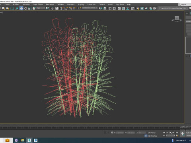Show the ribbon toggle icon
The height and width of the screenshot is (143, 191).
(119, 8)
